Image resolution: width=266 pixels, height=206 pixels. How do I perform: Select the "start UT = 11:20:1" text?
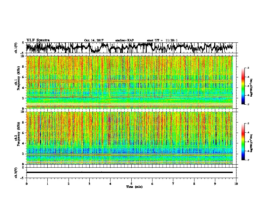click(x=162, y=40)
